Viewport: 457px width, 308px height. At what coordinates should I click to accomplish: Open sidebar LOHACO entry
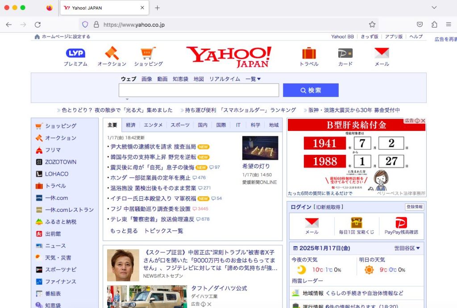52,174
